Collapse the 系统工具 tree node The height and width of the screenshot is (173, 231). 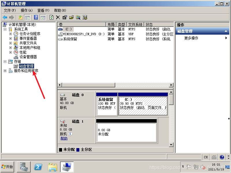click(x=5, y=29)
